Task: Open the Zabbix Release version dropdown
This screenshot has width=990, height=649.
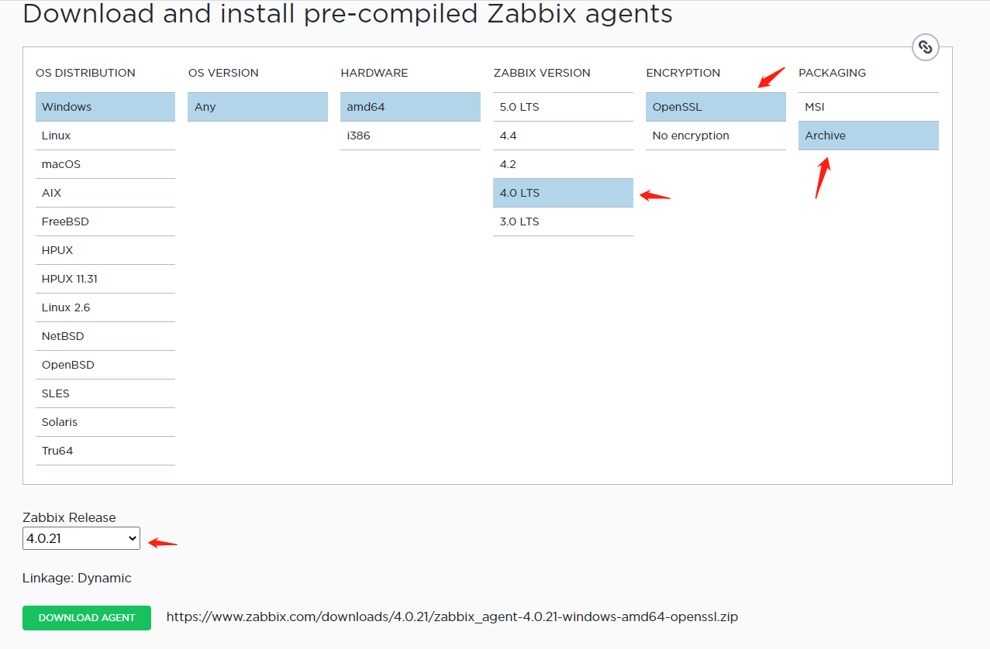Action: coord(81,537)
